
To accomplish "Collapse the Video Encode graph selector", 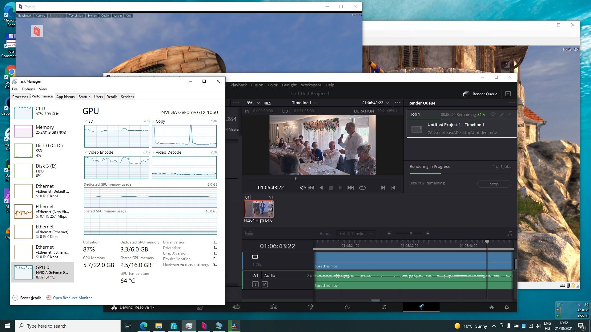I will pyautogui.click(x=86, y=152).
